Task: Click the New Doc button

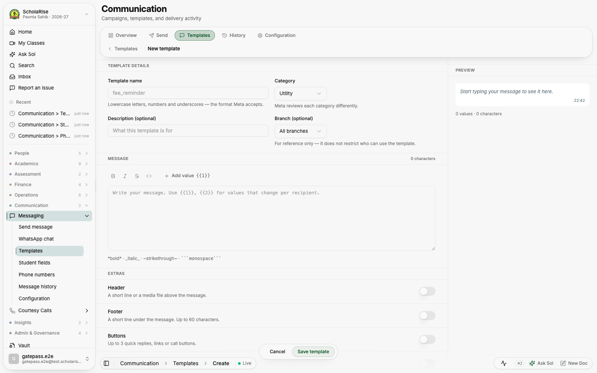Action: tap(574, 363)
